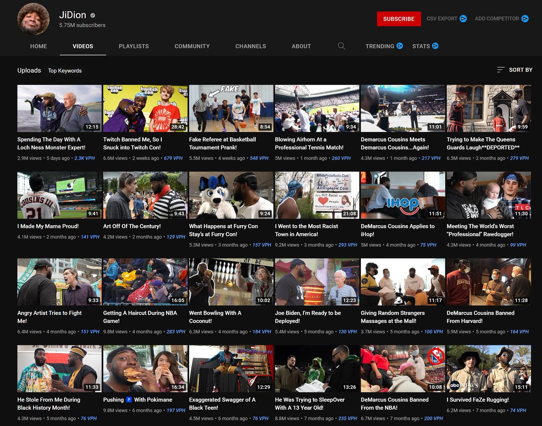Screen dimensions: 542x426
Task: Open the Fake Referee video thumbnail
Action: pyautogui.click(x=231, y=109)
